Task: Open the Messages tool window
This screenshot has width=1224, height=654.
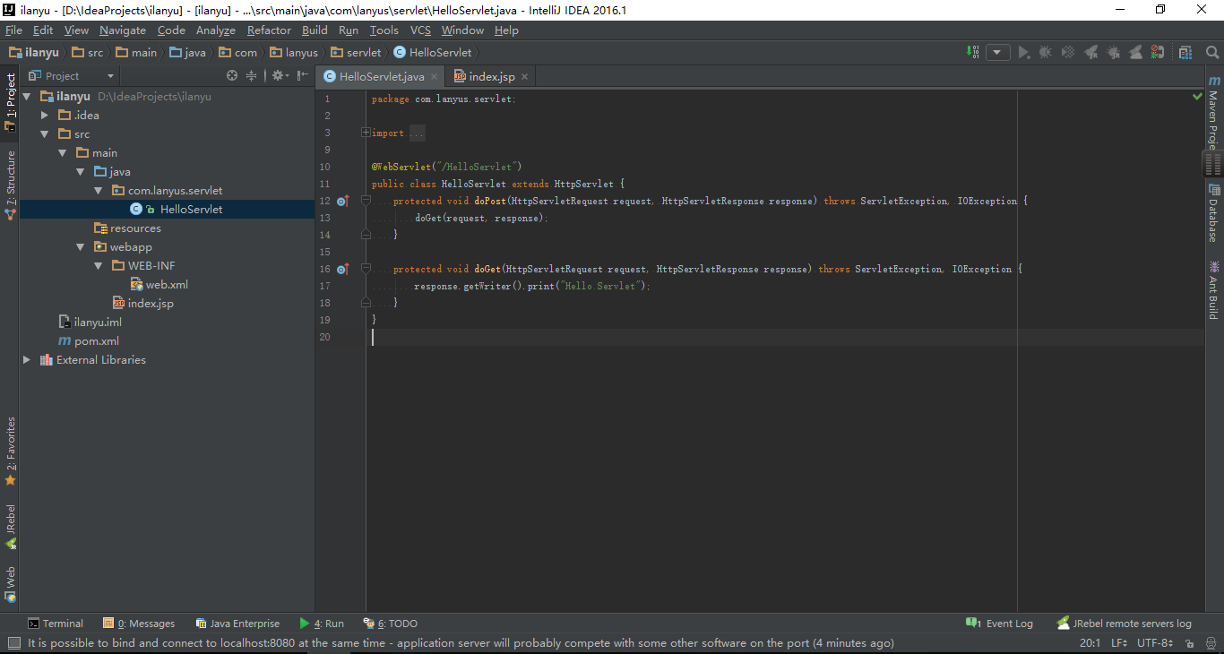Action: tap(139, 624)
